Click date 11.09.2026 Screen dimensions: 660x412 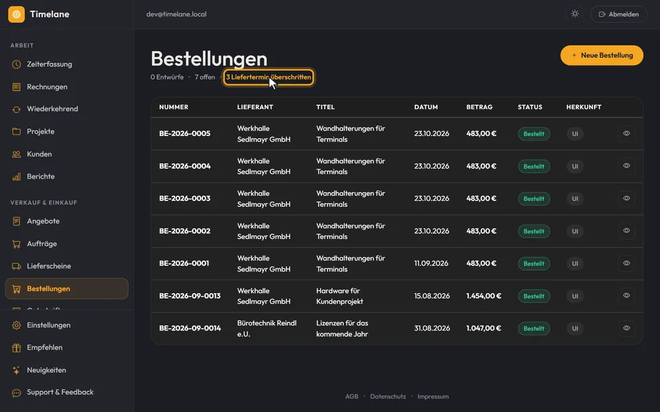tap(431, 264)
